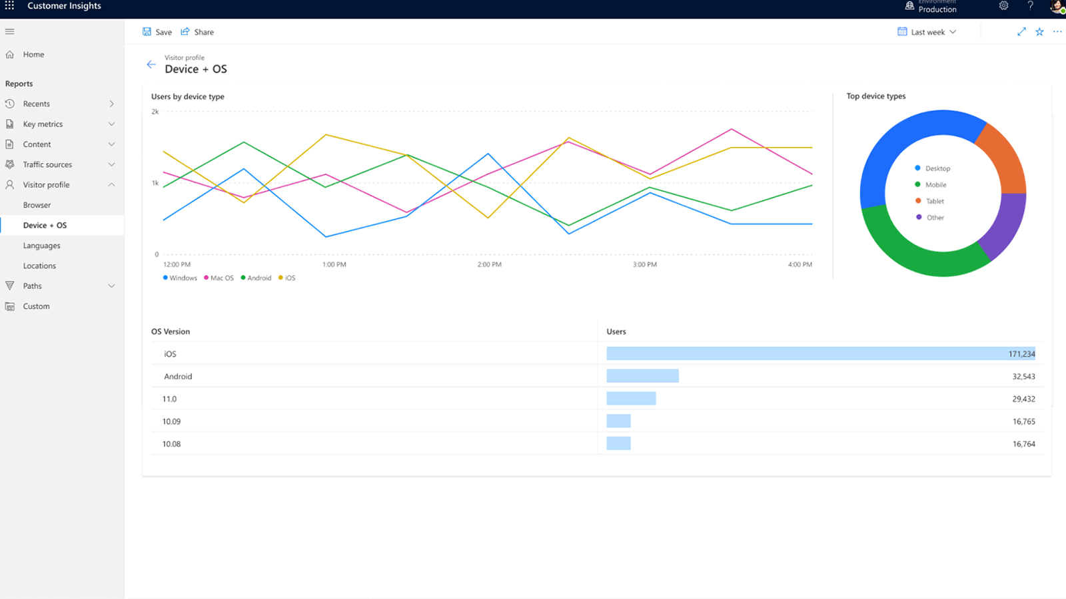The height and width of the screenshot is (599, 1066).
Task: Toggle Other segment in donut legend
Action: 930,218
